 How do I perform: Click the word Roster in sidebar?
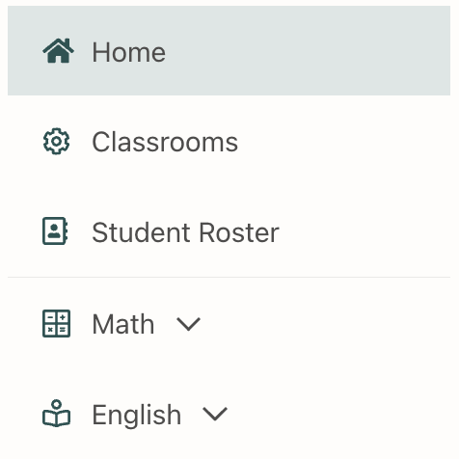(x=239, y=232)
